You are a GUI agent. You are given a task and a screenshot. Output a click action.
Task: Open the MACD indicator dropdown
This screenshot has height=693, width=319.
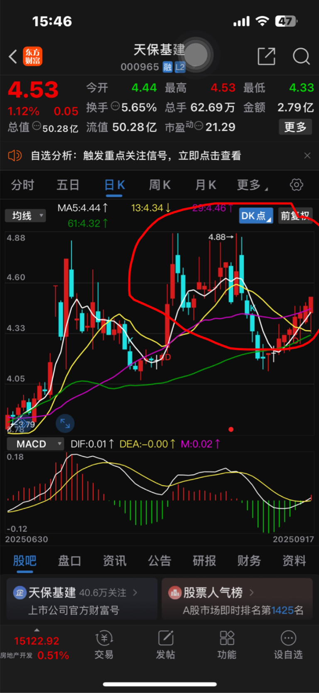pos(36,444)
